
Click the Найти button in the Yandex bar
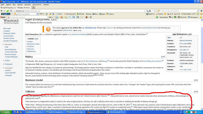click(50, 17)
